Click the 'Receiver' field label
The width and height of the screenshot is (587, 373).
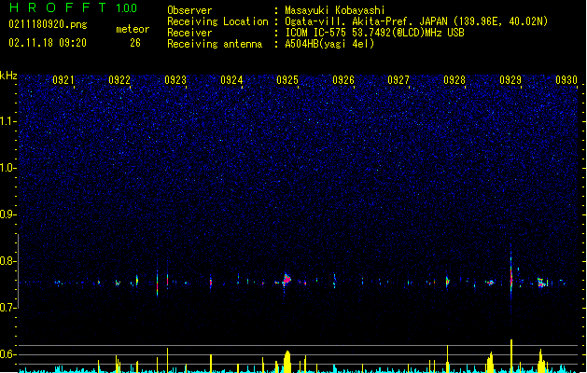pos(189,33)
